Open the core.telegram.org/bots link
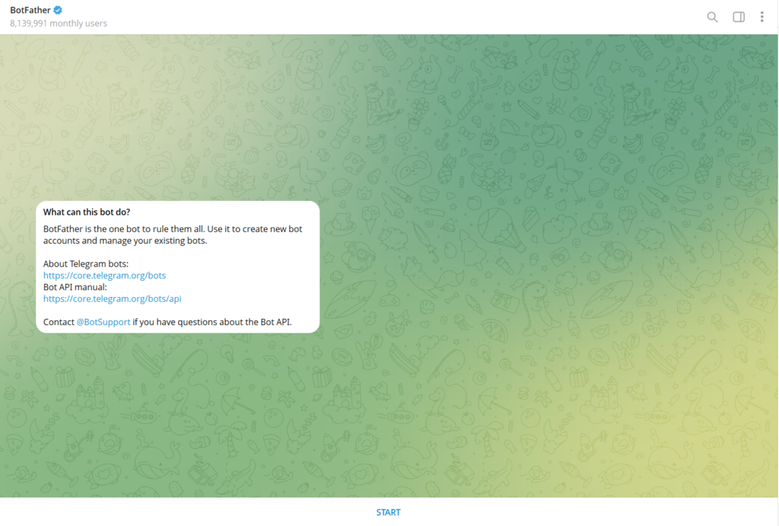Screen dimensions: 779x526 [x=104, y=276]
